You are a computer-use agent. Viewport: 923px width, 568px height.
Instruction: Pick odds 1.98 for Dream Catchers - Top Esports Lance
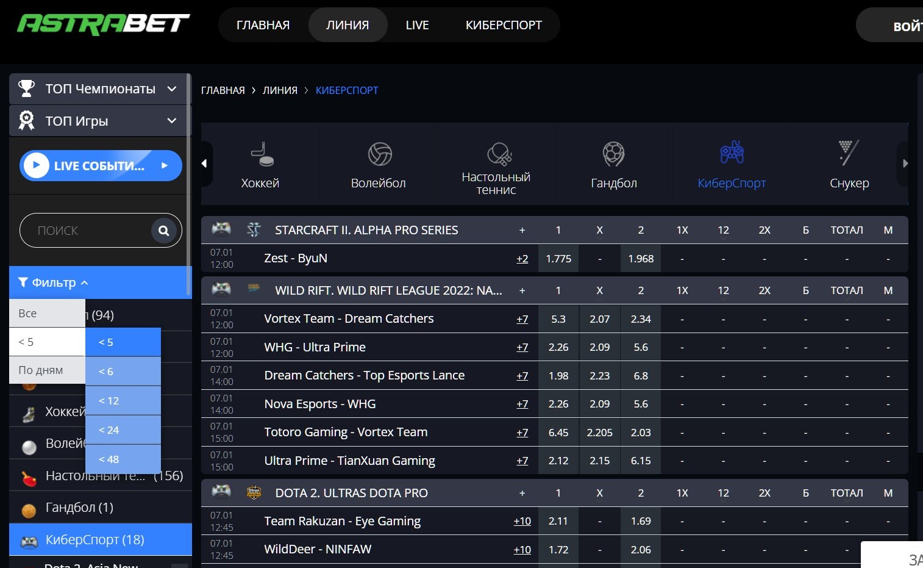tap(558, 376)
